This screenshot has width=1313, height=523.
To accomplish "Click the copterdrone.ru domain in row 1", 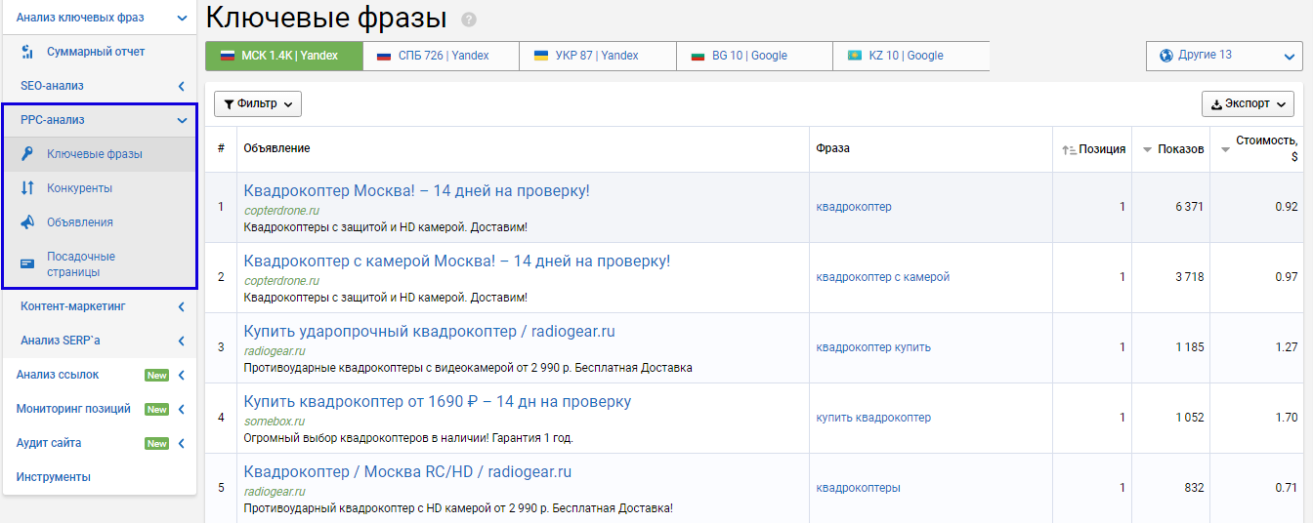I will coord(281,211).
